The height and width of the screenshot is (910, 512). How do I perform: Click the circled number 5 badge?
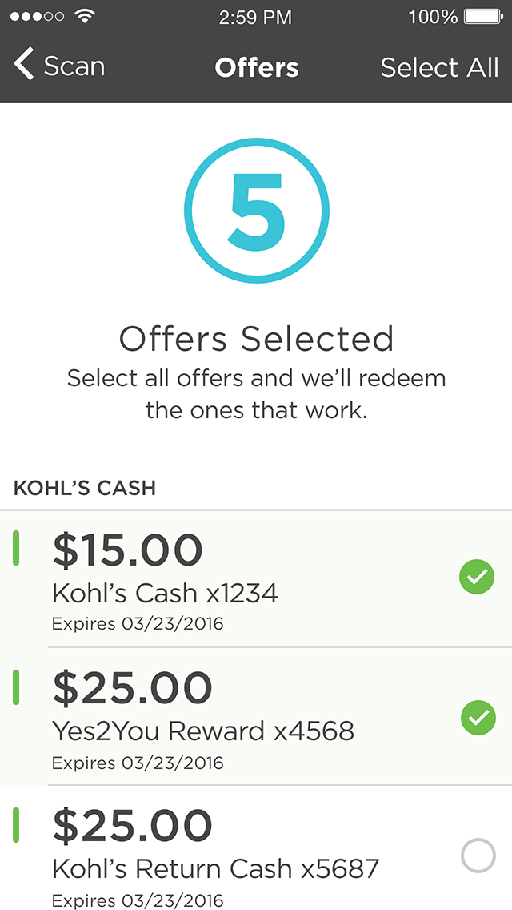tap(256, 211)
